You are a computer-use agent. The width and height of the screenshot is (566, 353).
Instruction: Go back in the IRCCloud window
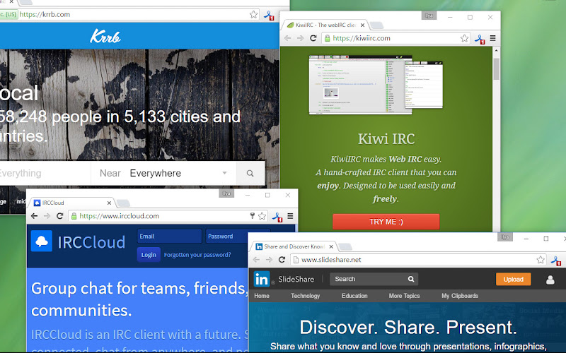point(34,216)
